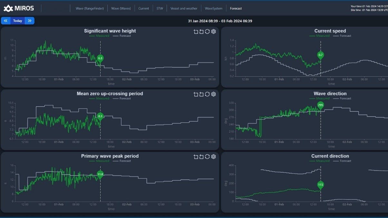Viewport: 388px width, 218px height.
Task: Click the undo zoom icon on Primary wave peak period
Action: [201, 156]
